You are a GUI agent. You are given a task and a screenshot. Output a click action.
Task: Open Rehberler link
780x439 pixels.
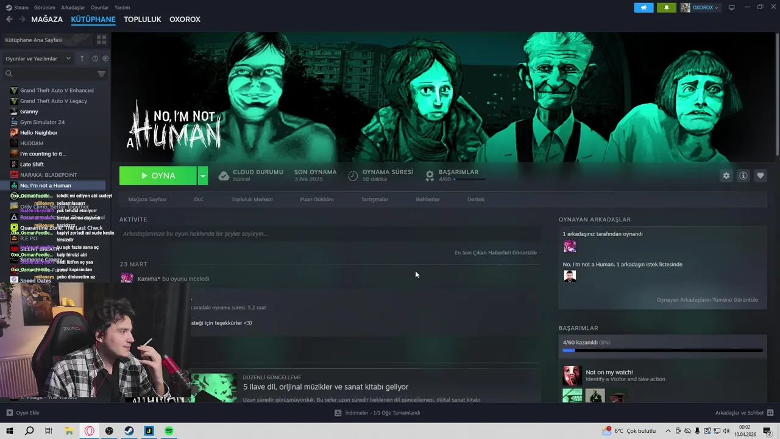point(428,199)
